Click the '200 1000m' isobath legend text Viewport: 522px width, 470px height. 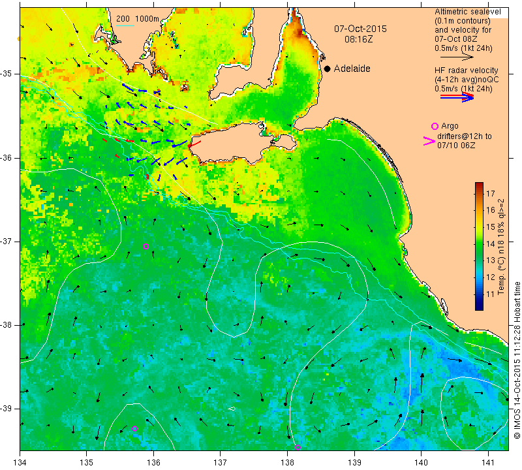click(138, 19)
